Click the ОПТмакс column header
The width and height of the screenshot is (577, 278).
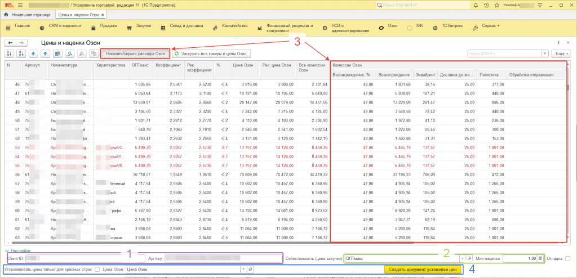(x=140, y=70)
